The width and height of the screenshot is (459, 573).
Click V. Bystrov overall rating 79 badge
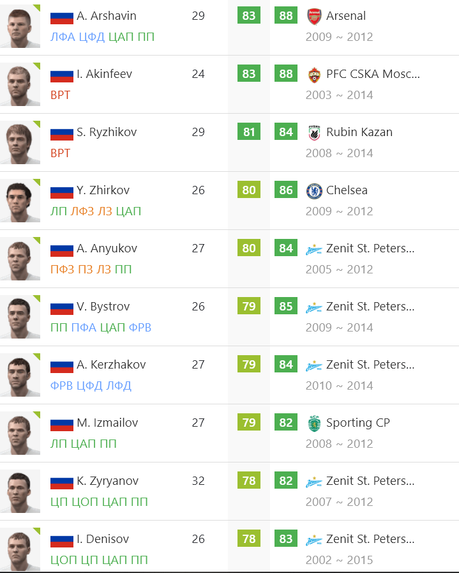249,306
